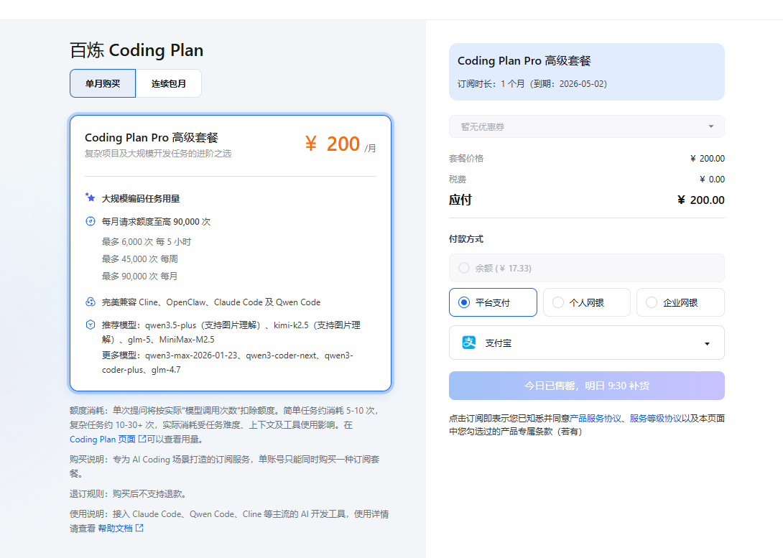Switch to the 单月购买 tab
Image resolution: width=783 pixels, height=558 pixels.
tap(103, 83)
